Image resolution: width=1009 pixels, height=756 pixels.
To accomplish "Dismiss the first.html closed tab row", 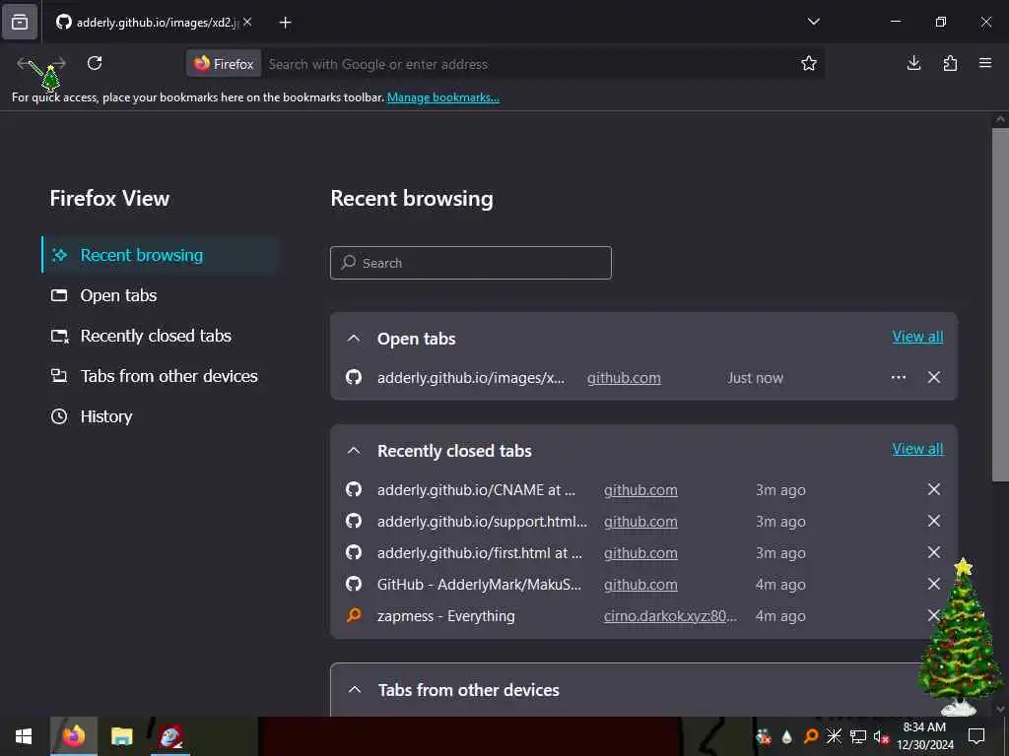I will click(934, 552).
